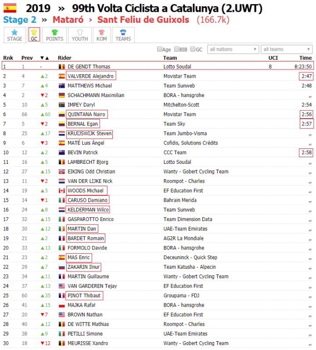Click red down arrow in MEURISSE Xandro row
Screen dimensions: 316x350
43,343
